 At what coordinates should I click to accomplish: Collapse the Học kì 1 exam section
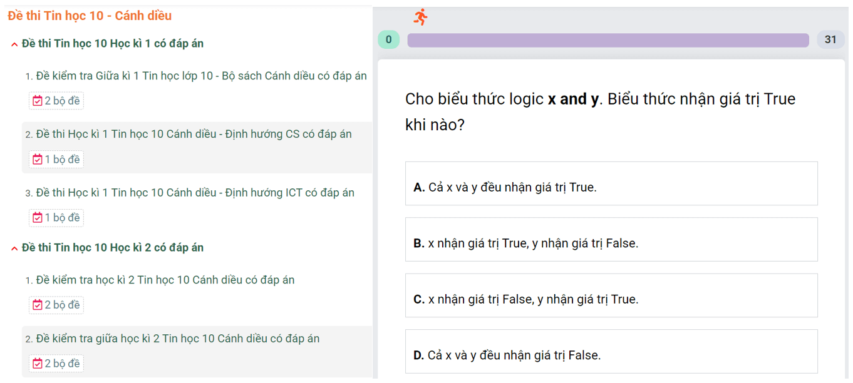pyautogui.click(x=14, y=44)
